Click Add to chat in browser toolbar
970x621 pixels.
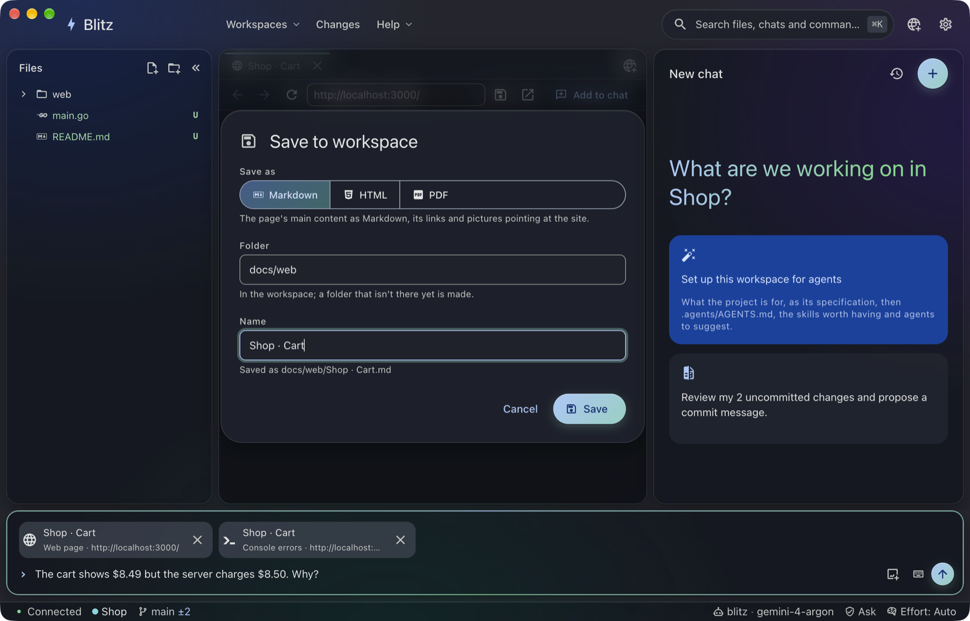tap(592, 95)
